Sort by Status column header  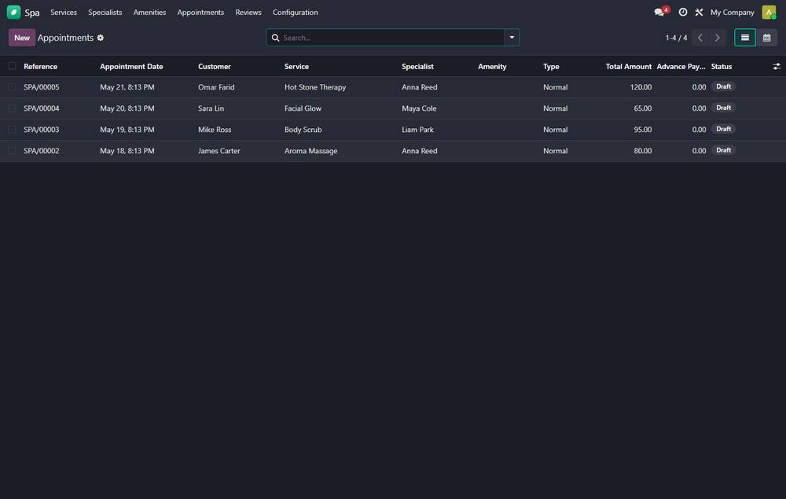722,66
